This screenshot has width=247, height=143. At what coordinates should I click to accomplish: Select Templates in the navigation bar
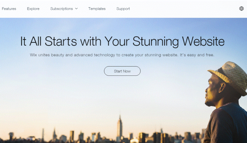pos(97,9)
